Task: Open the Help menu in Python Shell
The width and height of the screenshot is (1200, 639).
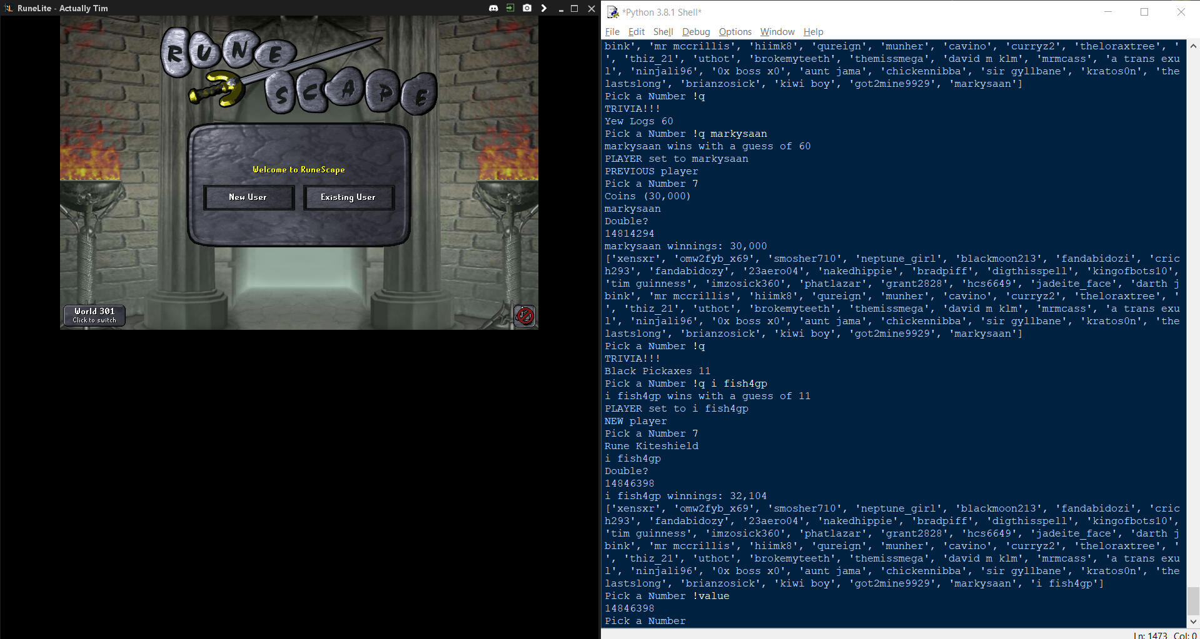Action: (x=813, y=32)
